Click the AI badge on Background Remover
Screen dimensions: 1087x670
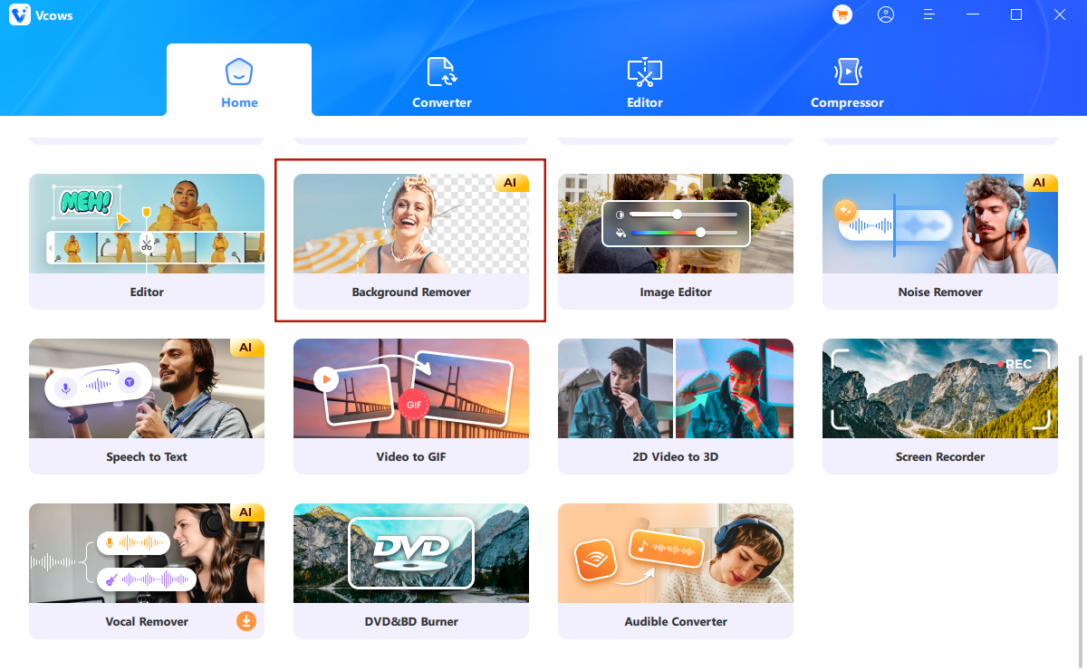511,183
